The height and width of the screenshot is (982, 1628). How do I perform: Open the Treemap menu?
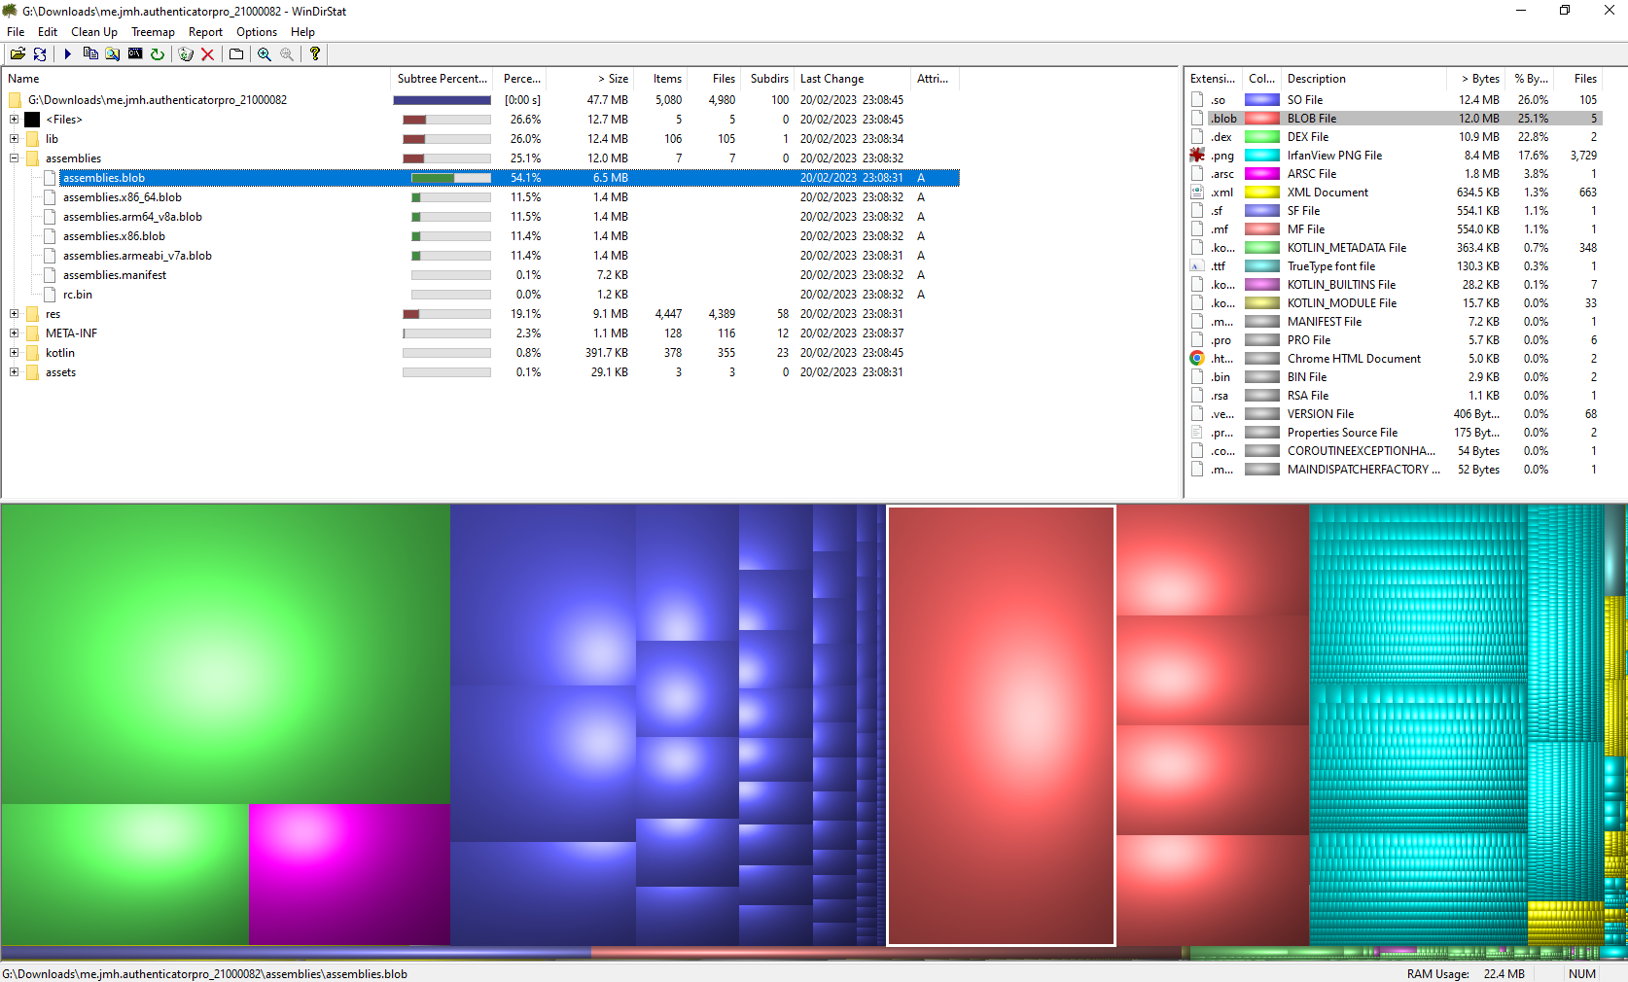(x=153, y=31)
